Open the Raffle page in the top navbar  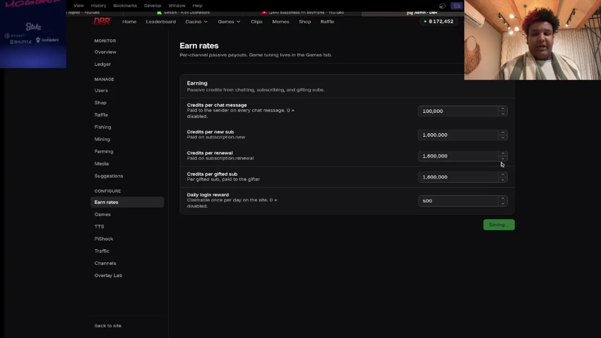(x=327, y=22)
